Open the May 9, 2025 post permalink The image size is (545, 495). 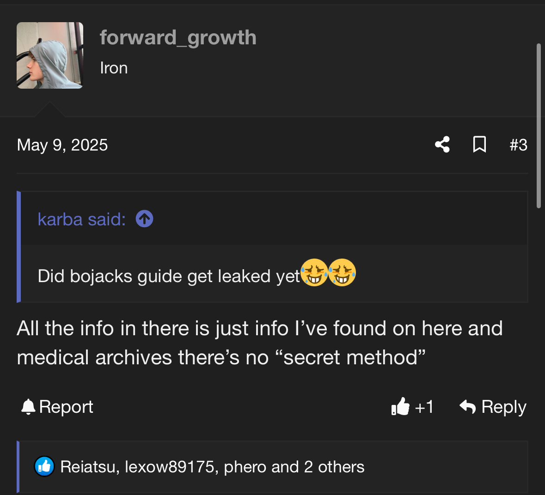pyautogui.click(x=62, y=145)
